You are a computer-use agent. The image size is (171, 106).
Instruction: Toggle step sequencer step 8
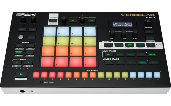tap(93, 75)
